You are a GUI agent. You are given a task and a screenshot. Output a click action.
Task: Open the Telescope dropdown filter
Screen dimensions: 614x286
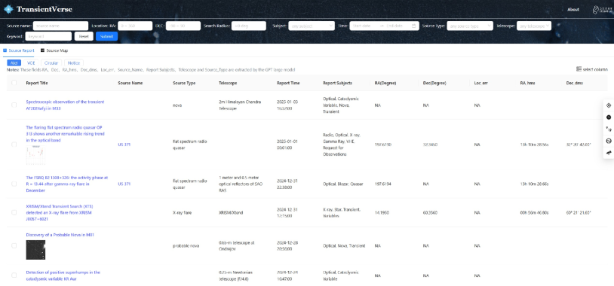click(534, 26)
